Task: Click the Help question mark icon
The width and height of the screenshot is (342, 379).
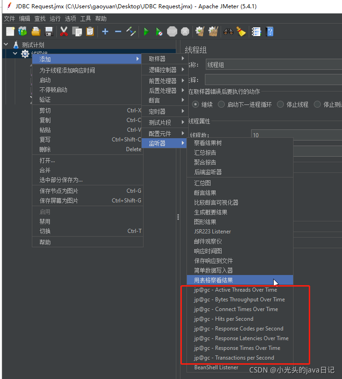Action: click(x=270, y=32)
